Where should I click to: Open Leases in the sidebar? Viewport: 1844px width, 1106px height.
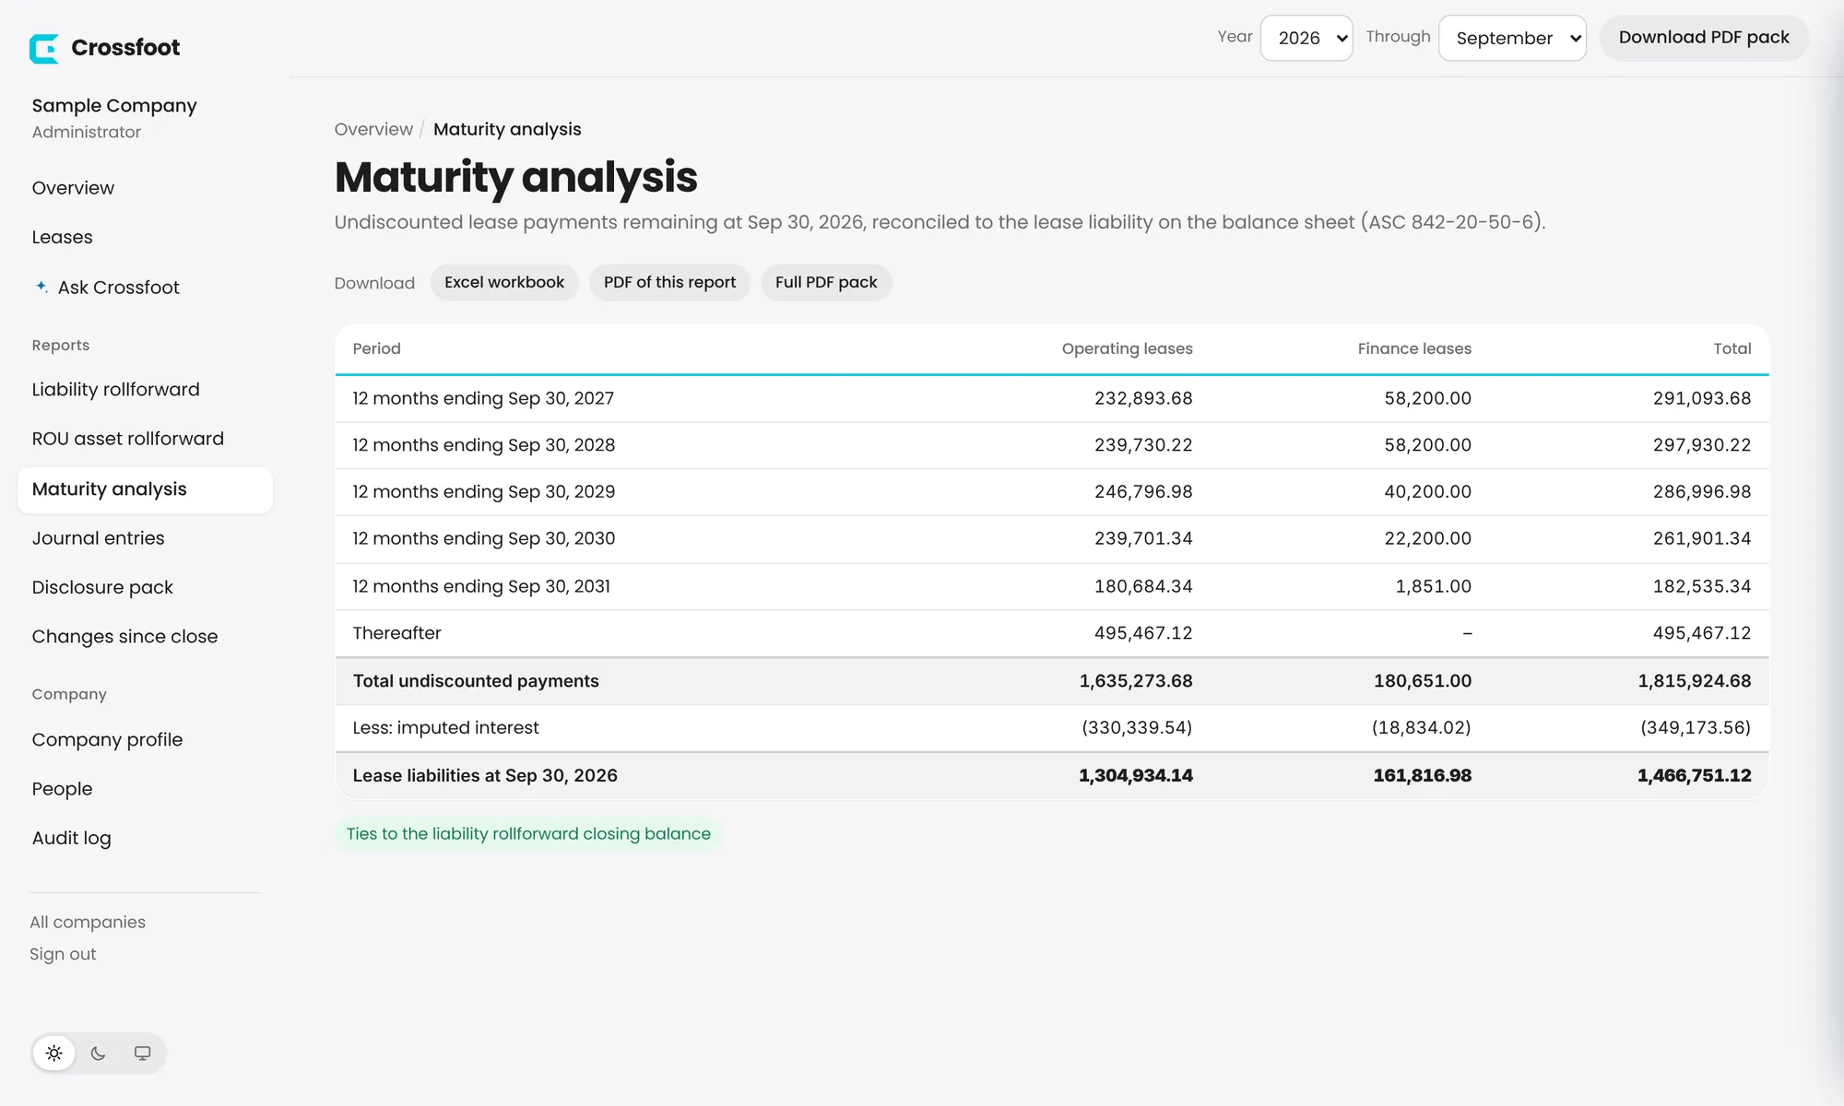pos(62,237)
